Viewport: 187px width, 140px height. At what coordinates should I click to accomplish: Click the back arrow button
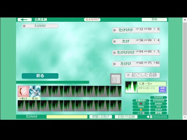click(x=25, y=19)
